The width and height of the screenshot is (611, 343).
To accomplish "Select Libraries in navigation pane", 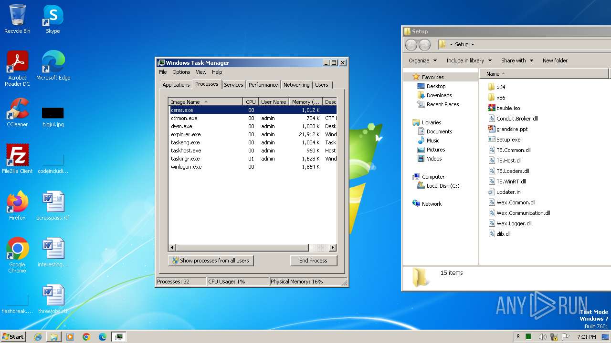I will (x=432, y=122).
